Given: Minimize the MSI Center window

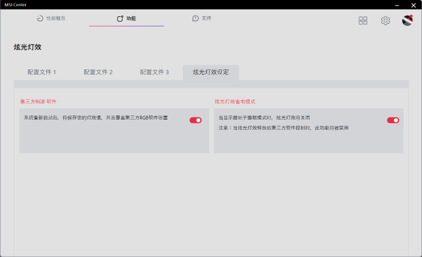Looking at the screenshot, I should click(397, 5).
